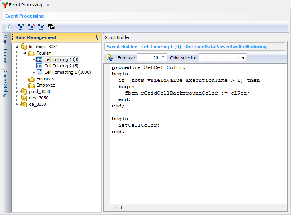Click the refresh icon in the toolbar
This screenshot has height=215, width=291.
pos(8,27)
